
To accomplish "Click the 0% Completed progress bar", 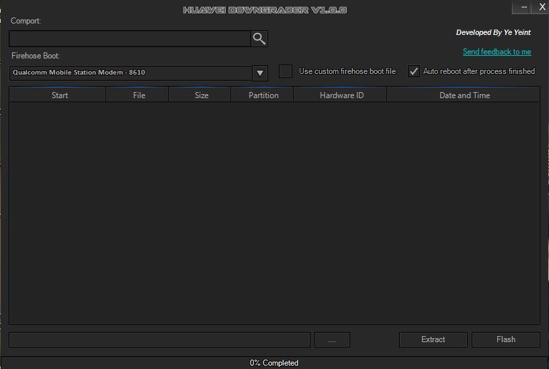I will [x=274, y=363].
